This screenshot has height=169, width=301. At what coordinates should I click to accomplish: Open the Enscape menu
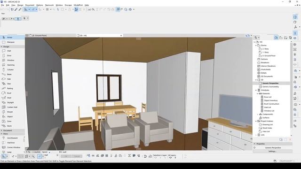(x=68, y=5)
